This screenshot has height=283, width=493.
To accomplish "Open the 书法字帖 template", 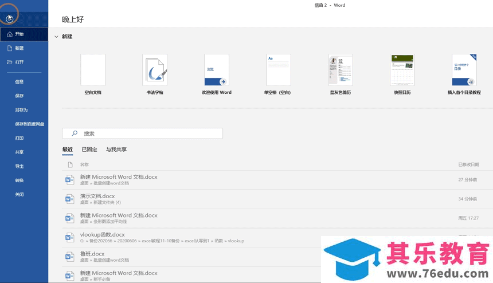I will 155,74.
